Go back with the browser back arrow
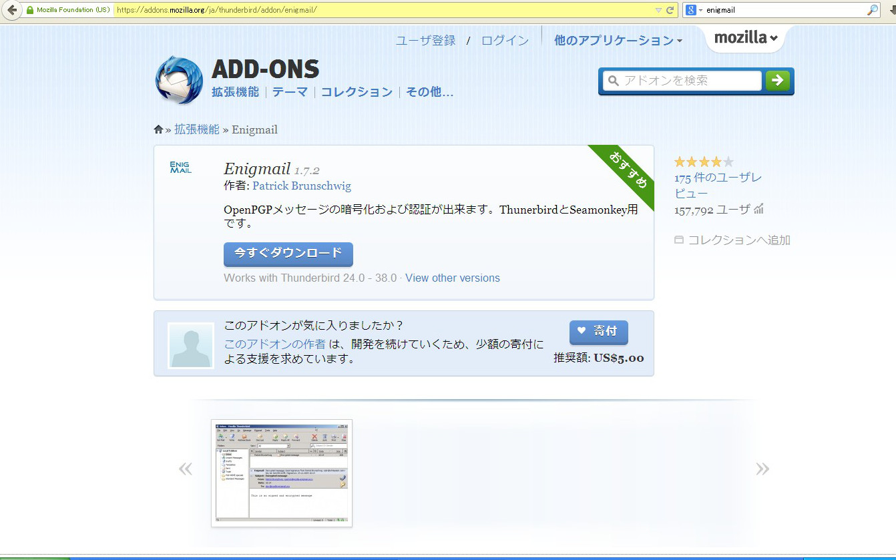The height and width of the screenshot is (560, 896). [x=11, y=10]
